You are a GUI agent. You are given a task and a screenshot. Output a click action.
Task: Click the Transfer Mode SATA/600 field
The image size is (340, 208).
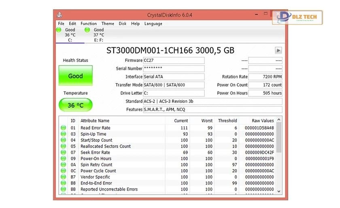point(174,85)
